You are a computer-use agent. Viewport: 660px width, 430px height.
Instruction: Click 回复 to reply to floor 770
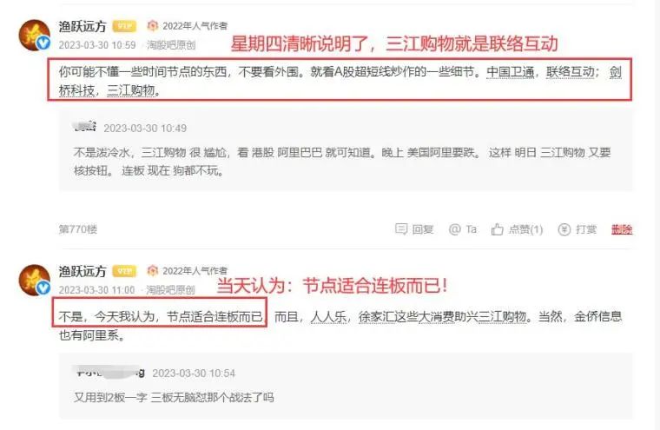423,229
